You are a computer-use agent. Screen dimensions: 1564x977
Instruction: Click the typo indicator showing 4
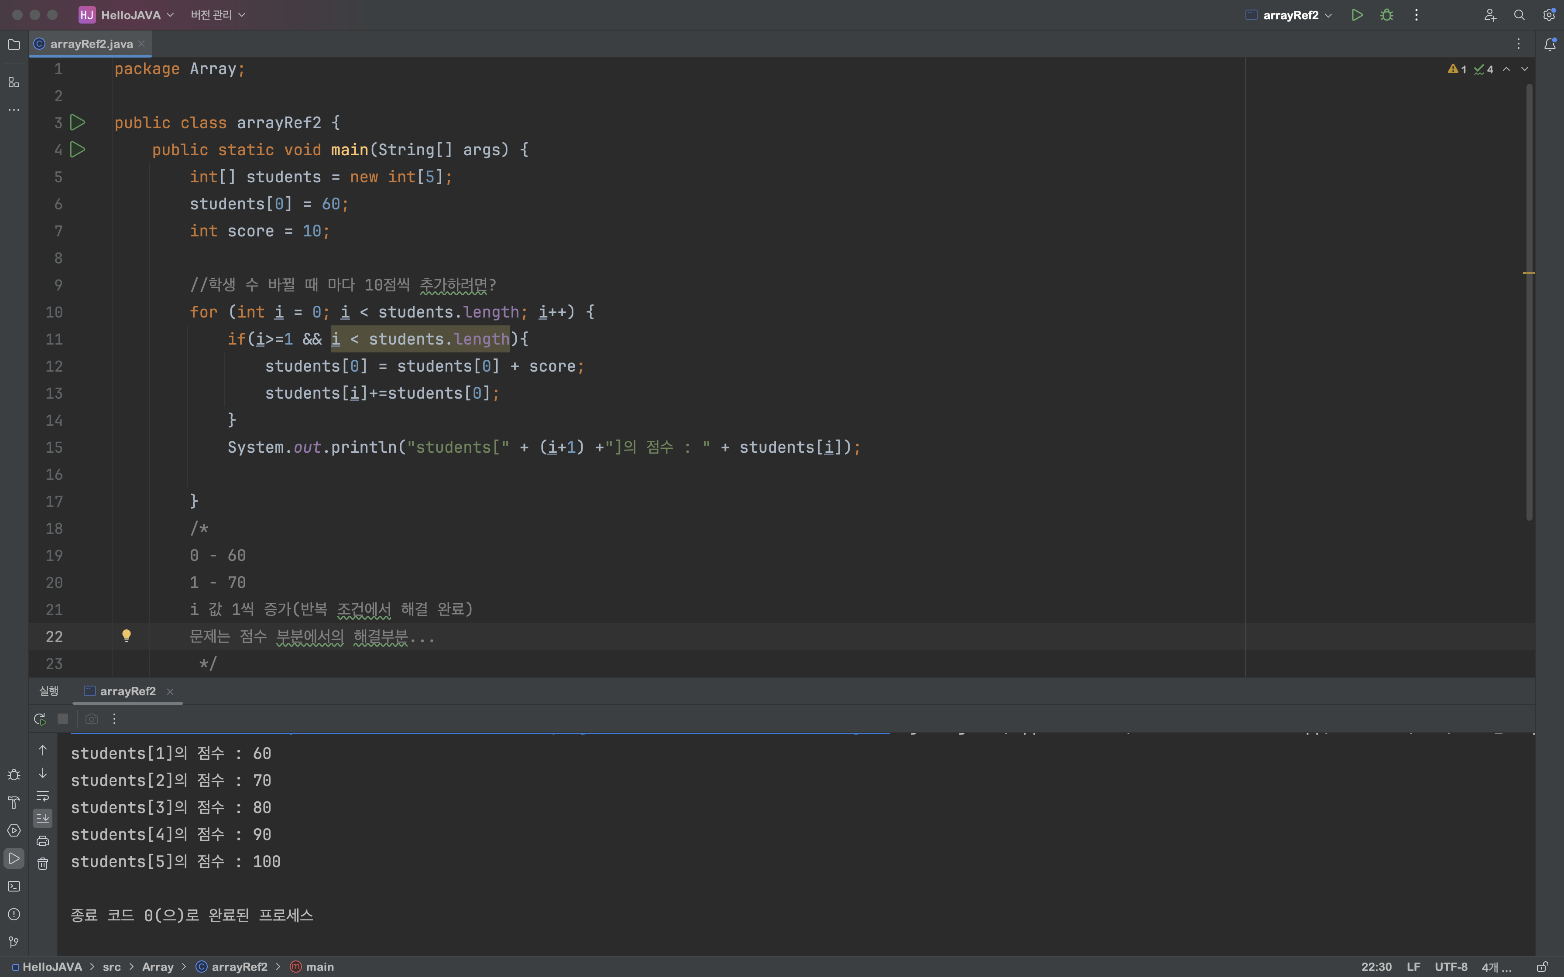(1483, 68)
